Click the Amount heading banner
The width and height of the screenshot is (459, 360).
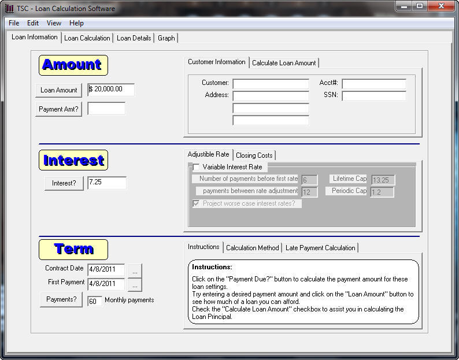point(73,65)
